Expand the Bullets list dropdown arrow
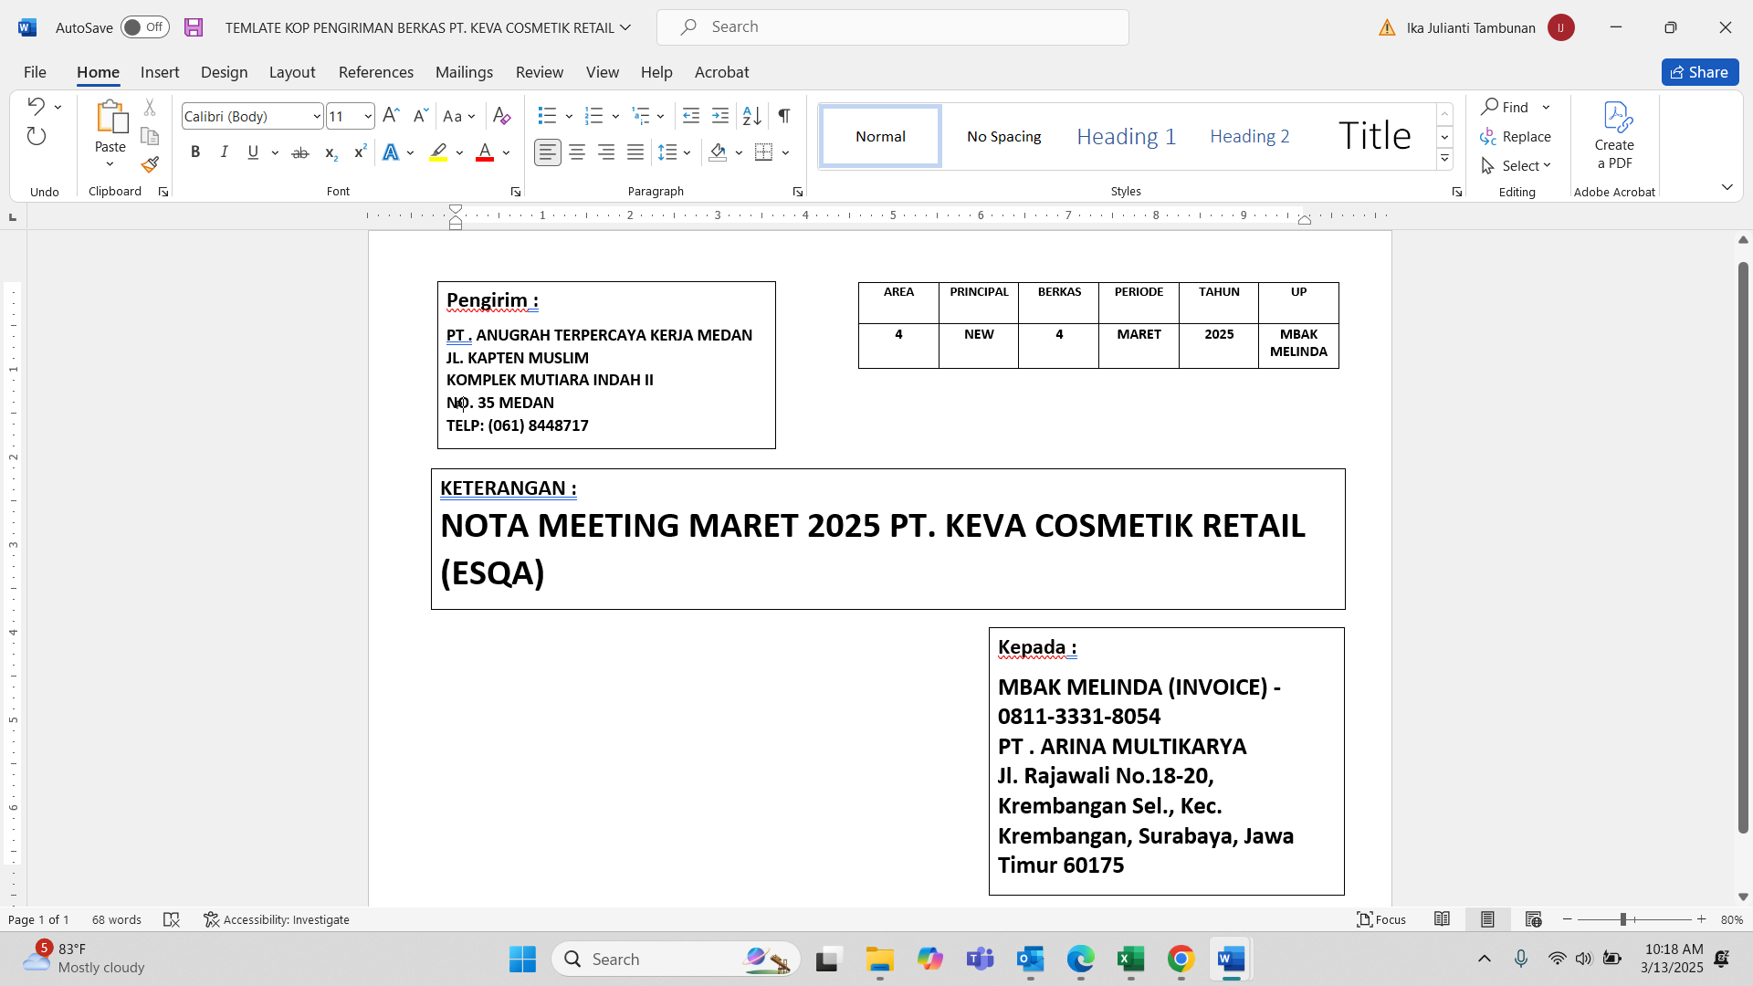Image resolution: width=1753 pixels, height=986 pixels. [569, 117]
